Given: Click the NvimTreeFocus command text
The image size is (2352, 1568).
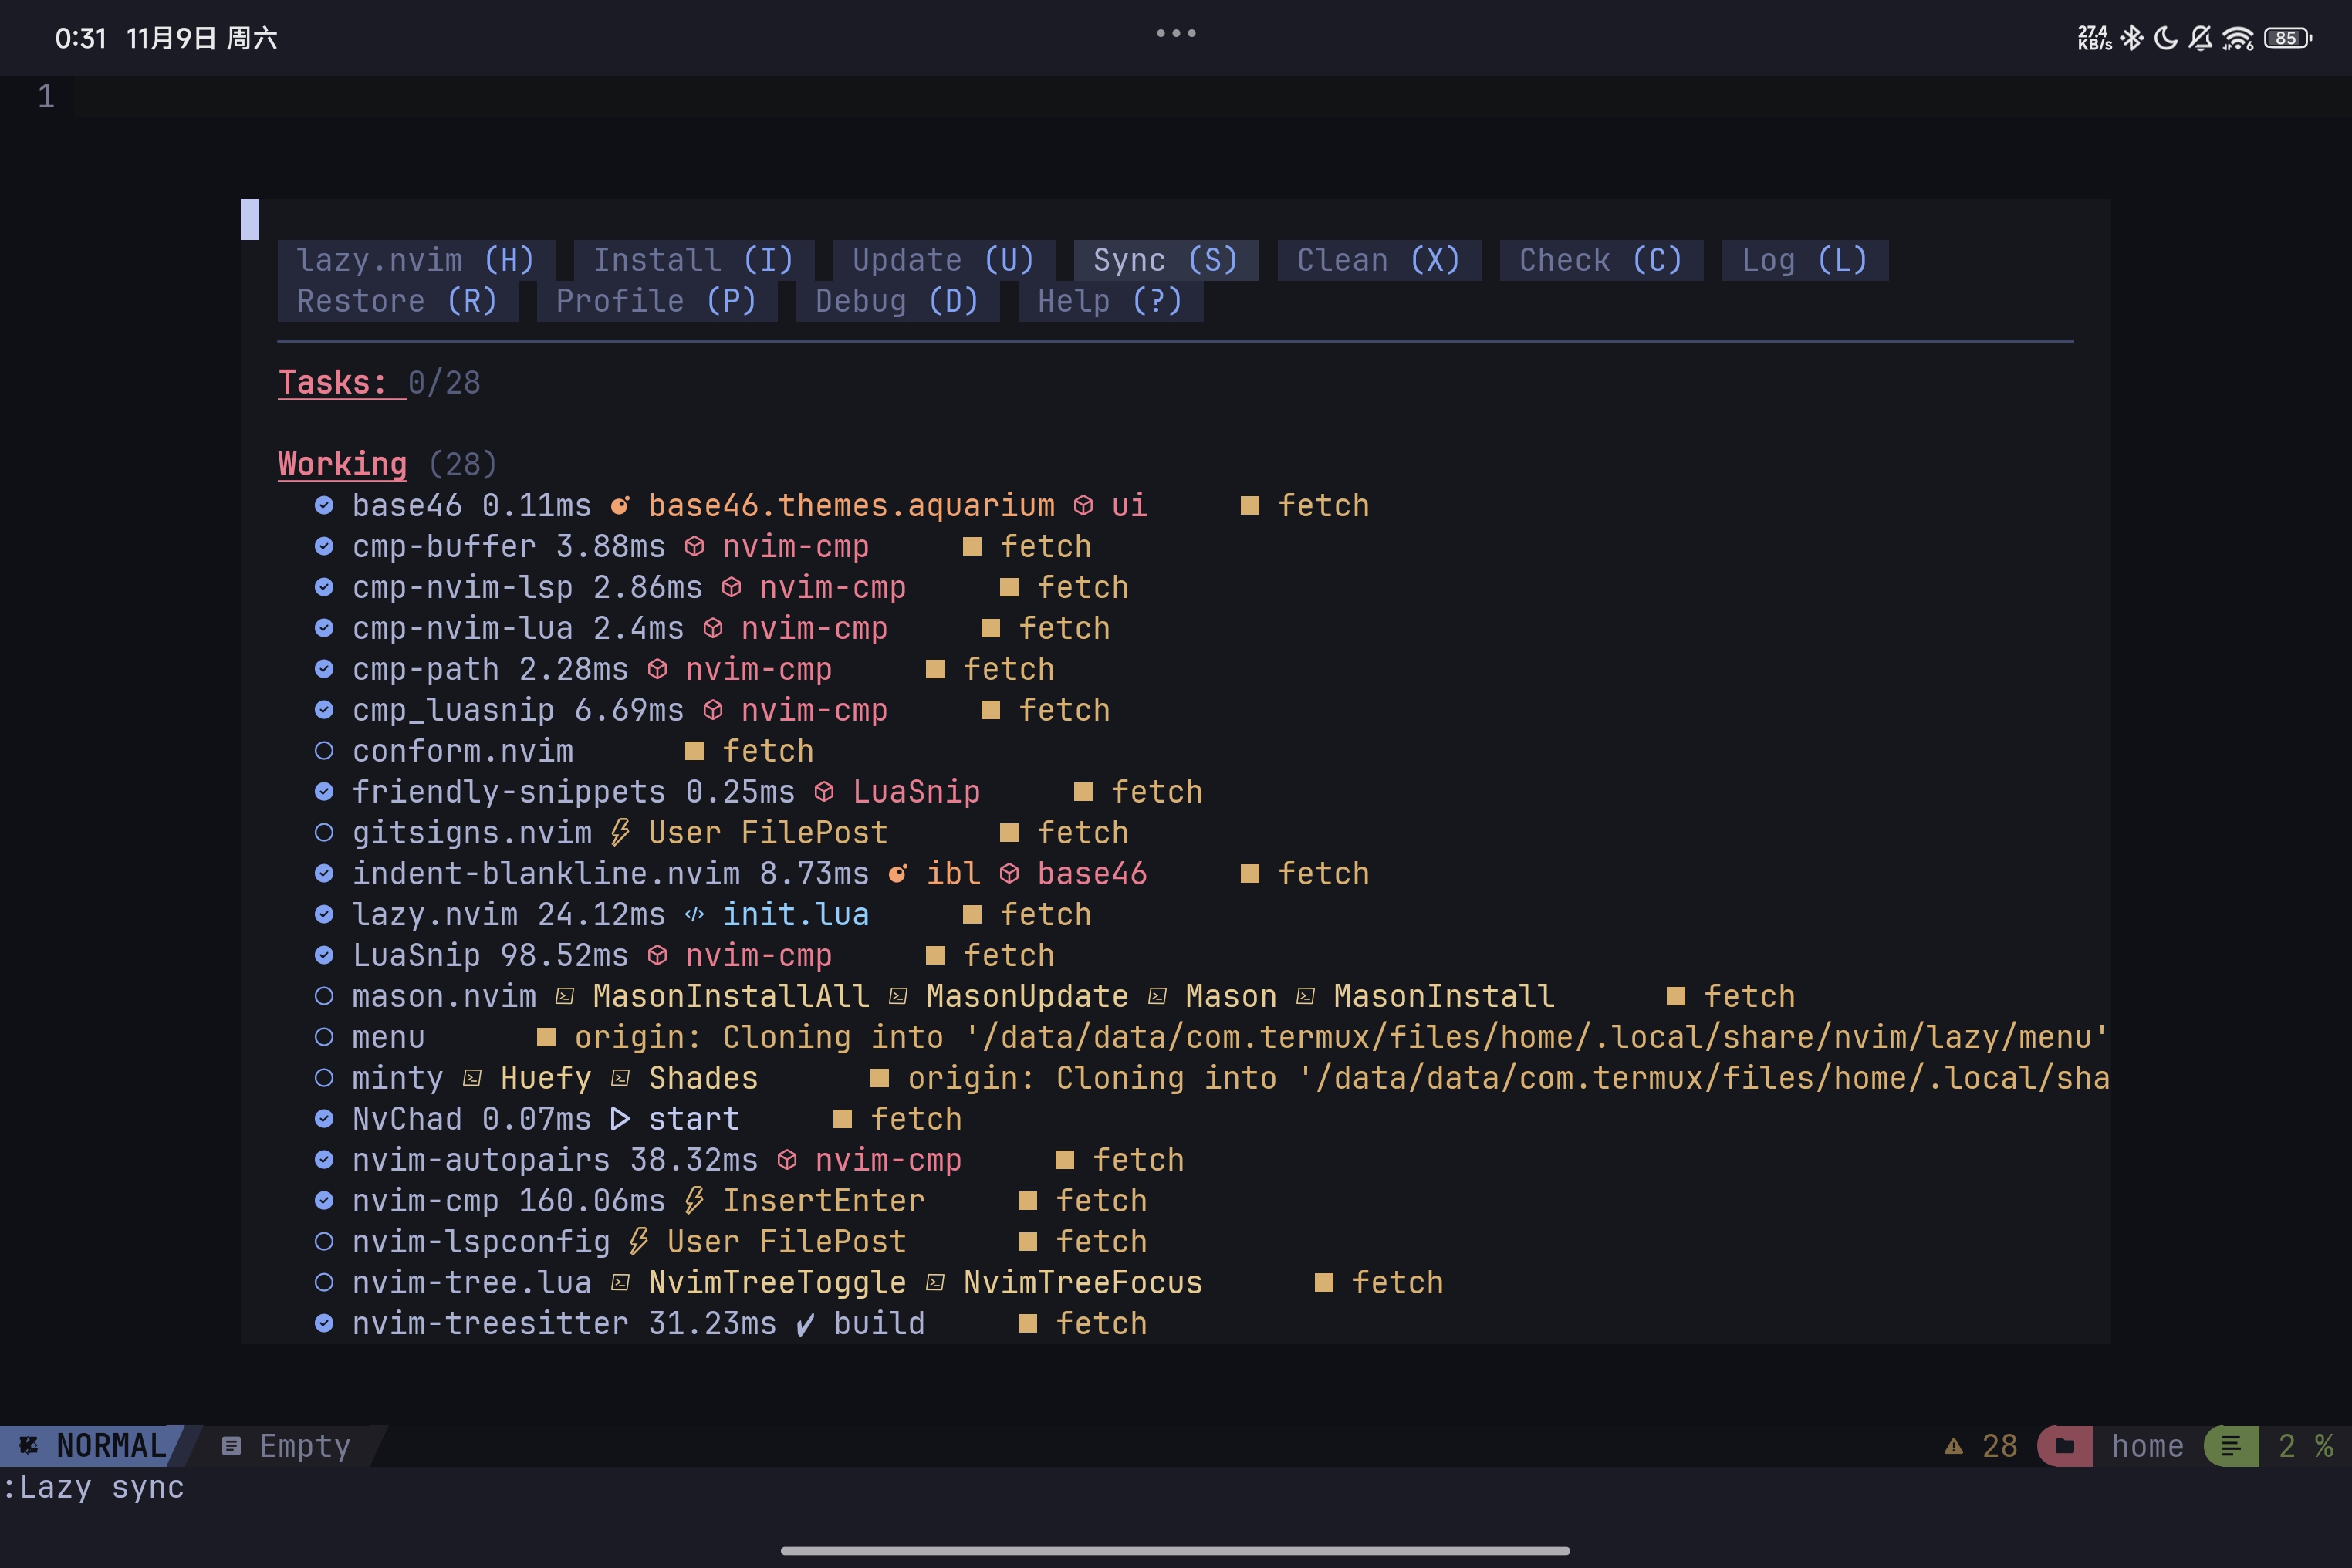Looking at the screenshot, I should 1083,1283.
